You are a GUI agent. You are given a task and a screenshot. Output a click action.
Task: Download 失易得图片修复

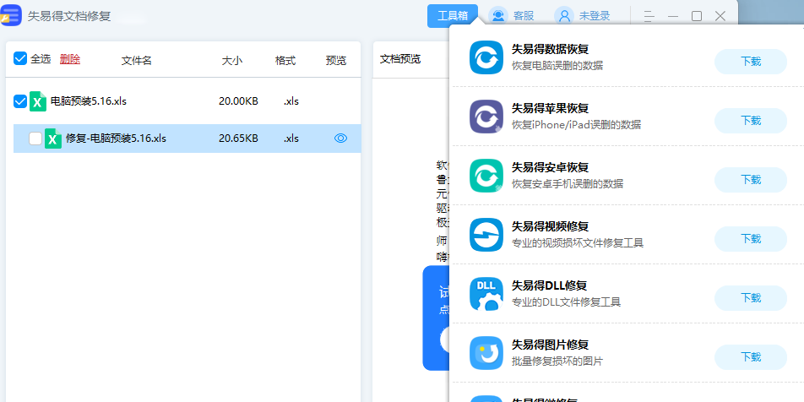point(751,357)
